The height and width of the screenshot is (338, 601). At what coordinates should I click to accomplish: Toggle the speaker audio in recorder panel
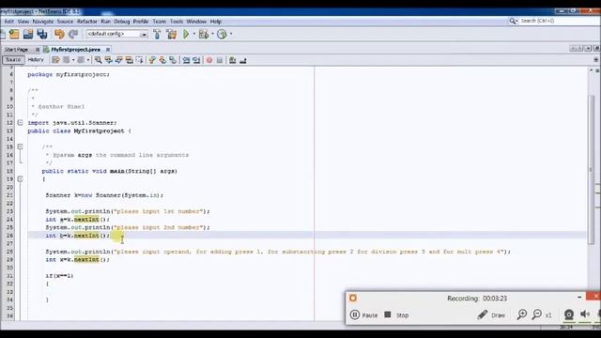click(585, 315)
